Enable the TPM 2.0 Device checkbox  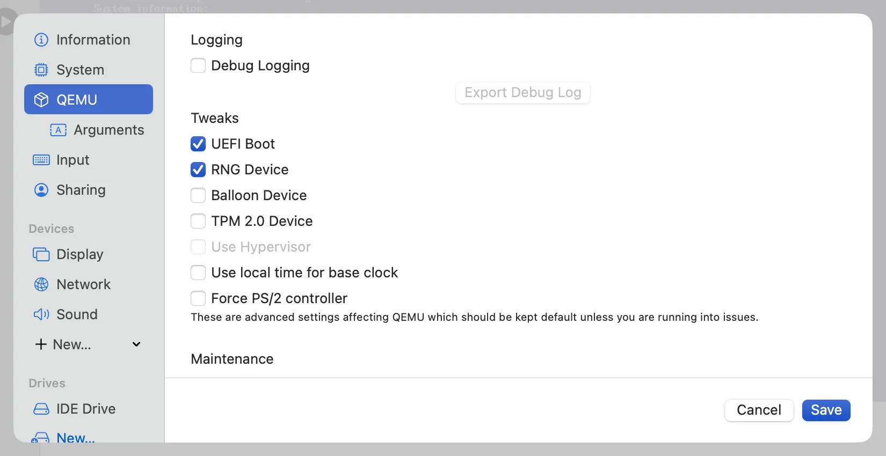(198, 221)
